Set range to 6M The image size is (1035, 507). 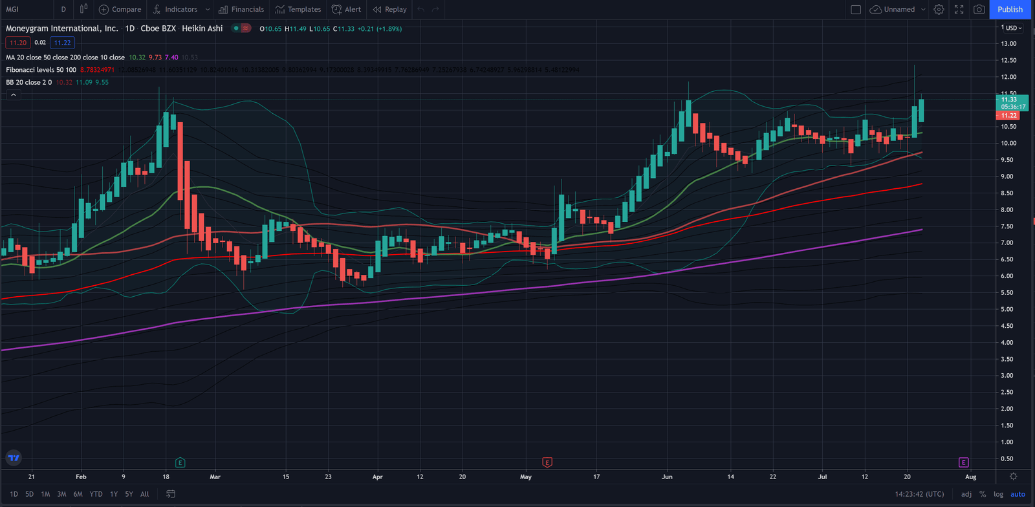(78, 494)
